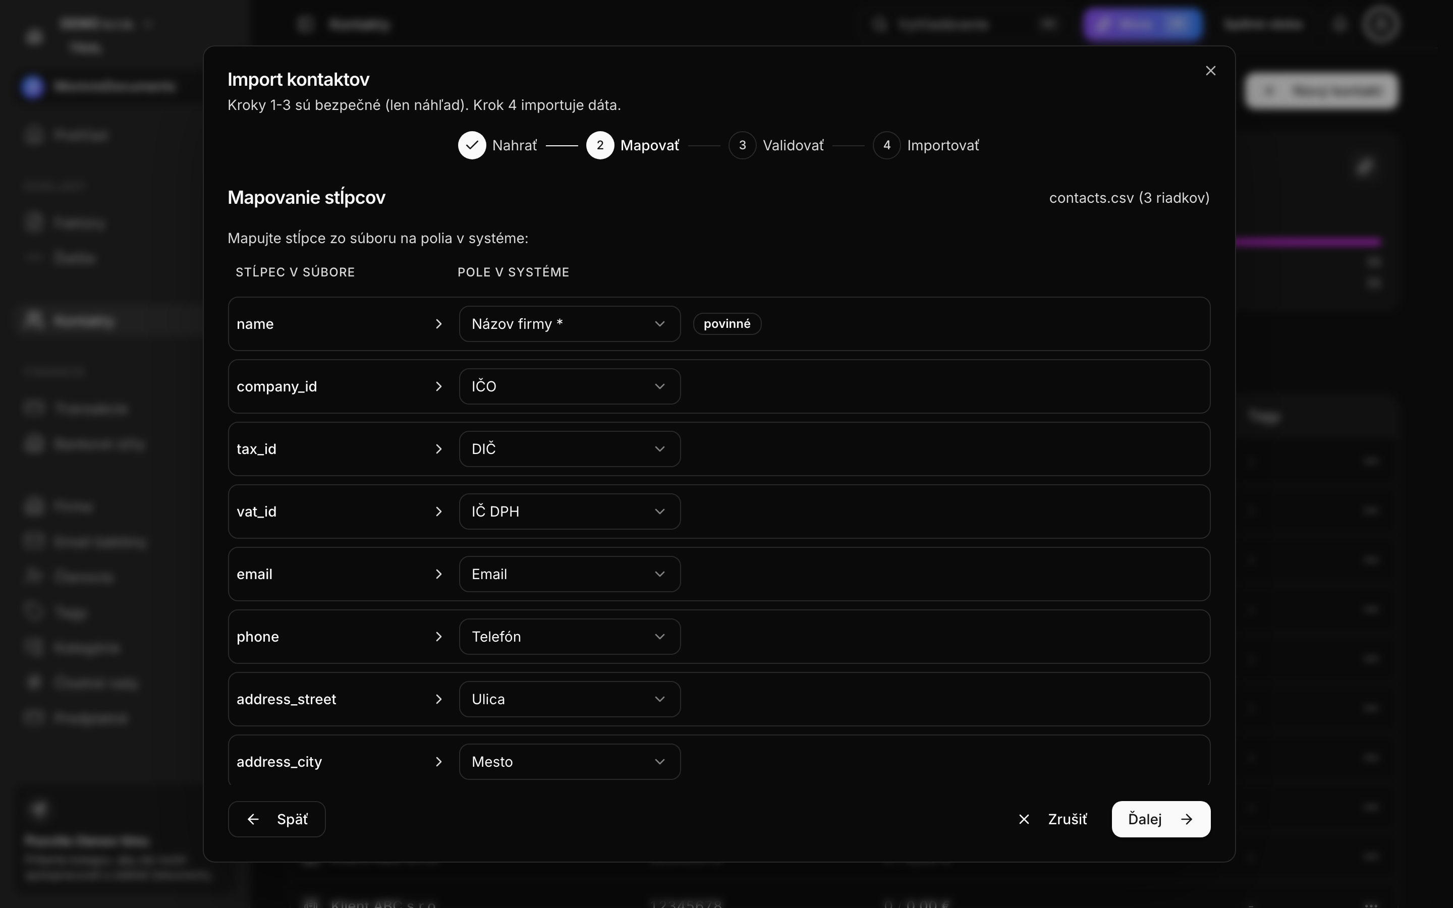Open the Mesto mapping dropdown
Viewport: 1453px width, 908px height.
pyautogui.click(x=570, y=762)
